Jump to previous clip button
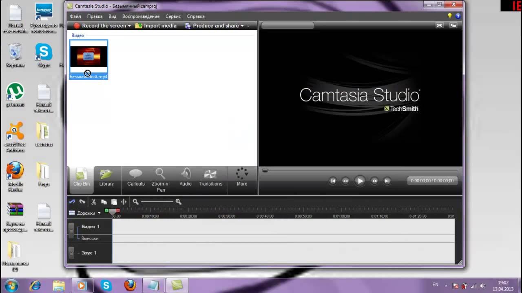The image size is (522, 293). click(x=333, y=181)
